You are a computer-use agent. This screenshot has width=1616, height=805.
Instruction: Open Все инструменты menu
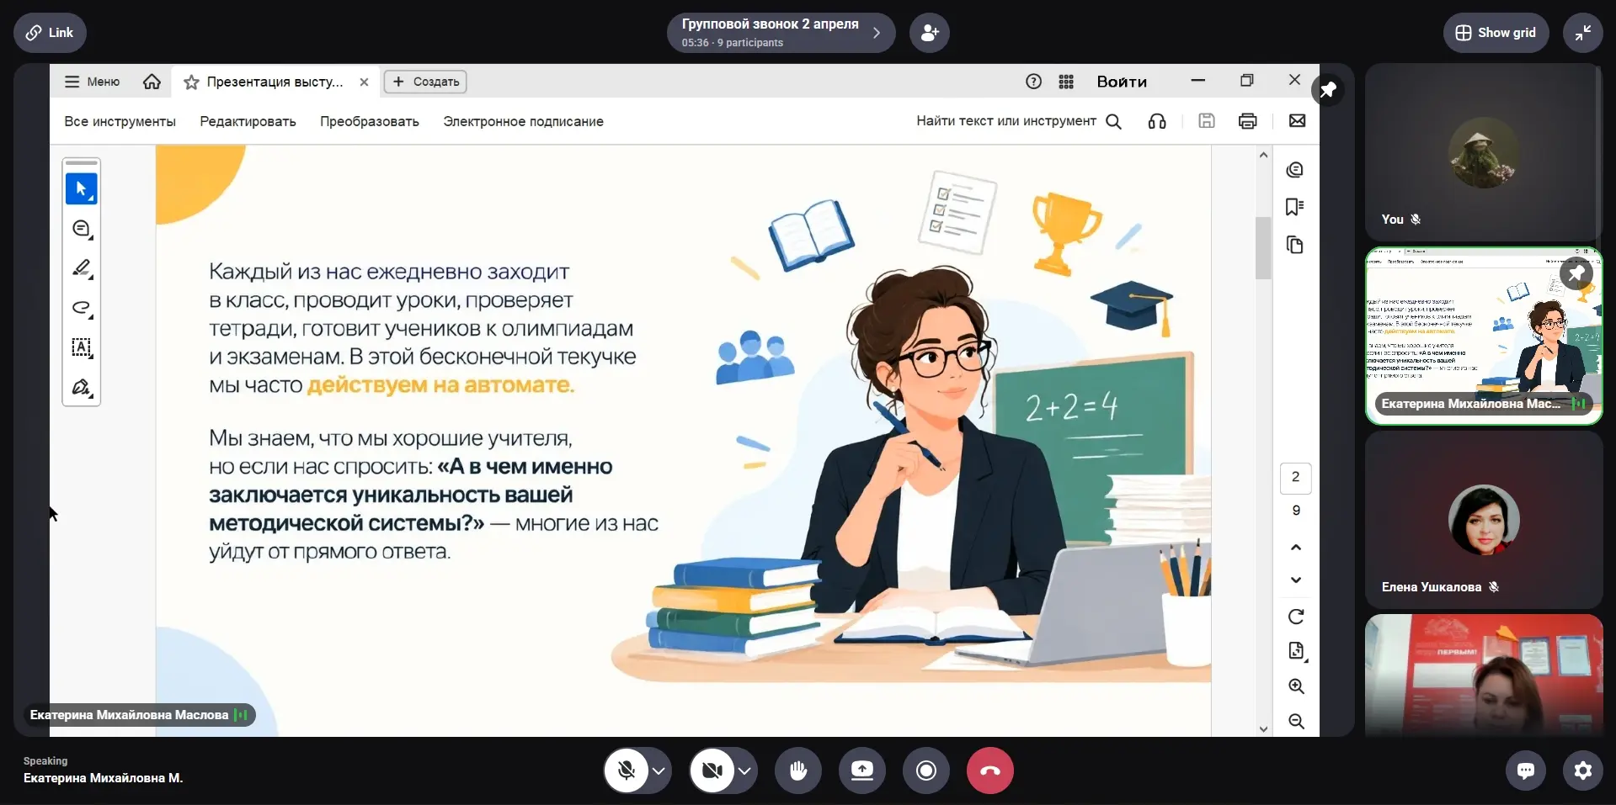point(120,121)
